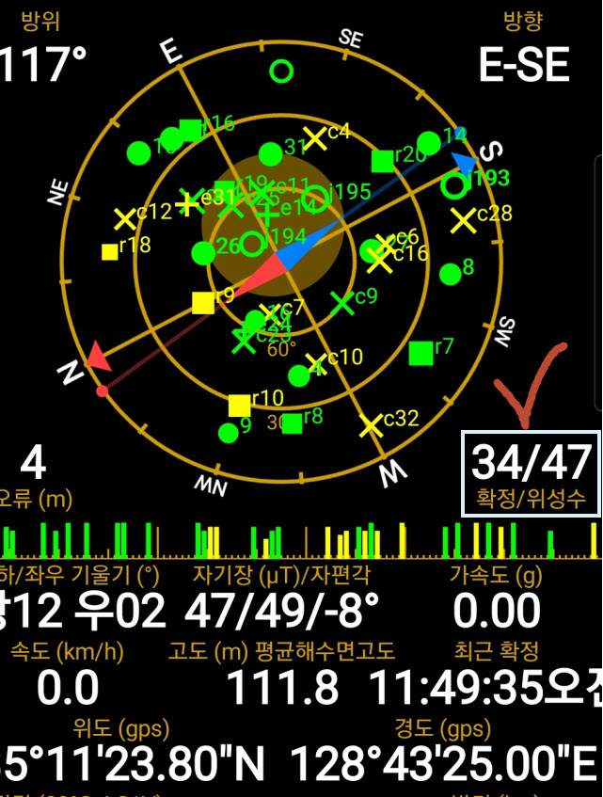The width and height of the screenshot is (603, 797).
Task: Select green circle satellite 31
Action: 270,153
